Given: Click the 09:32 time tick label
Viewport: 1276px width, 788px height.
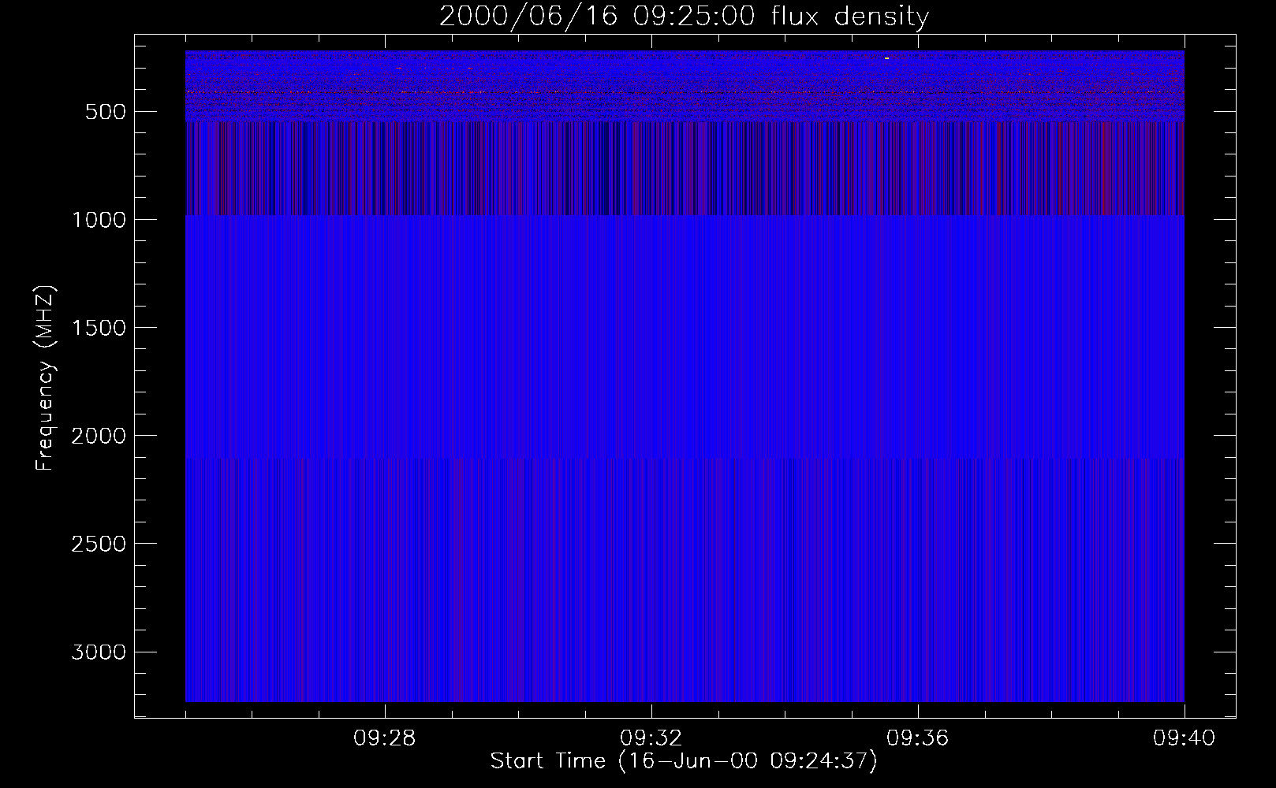Looking at the screenshot, I should click(x=651, y=738).
